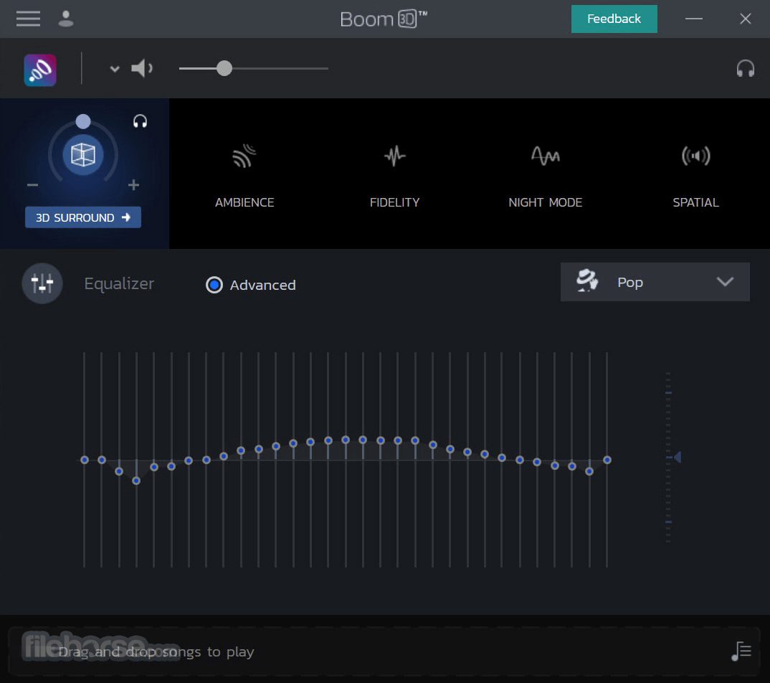Click the AMBIENCE label

tap(244, 202)
